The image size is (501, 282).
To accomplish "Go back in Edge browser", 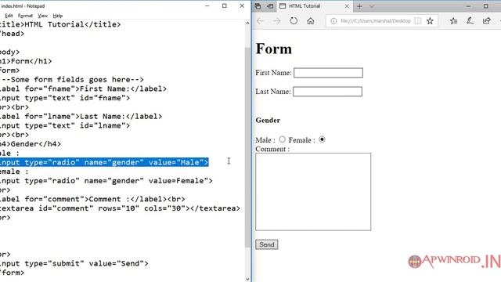I will [x=260, y=21].
